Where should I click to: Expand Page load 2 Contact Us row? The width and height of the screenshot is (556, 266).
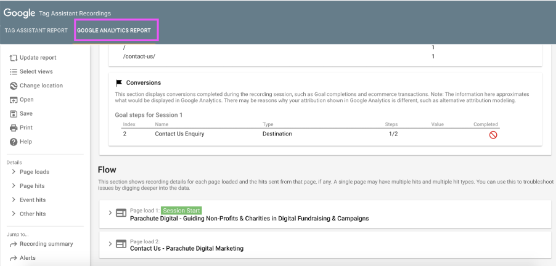[x=110, y=244]
